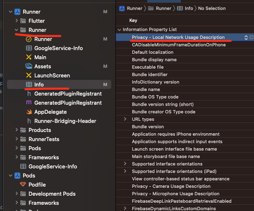Open the Main storyboard file
The width and height of the screenshot is (254, 211).
point(40,57)
